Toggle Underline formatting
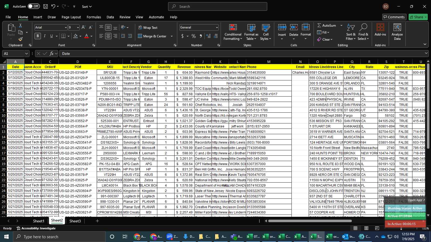Viewport: 431px width, 242px height. (51, 36)
